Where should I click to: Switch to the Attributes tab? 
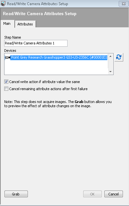point(25,24)
